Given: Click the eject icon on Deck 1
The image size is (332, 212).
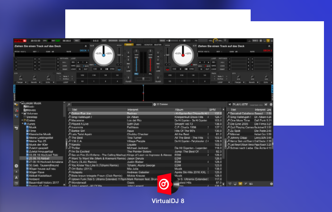Looking at the screenshot, I should coord(86,46).
